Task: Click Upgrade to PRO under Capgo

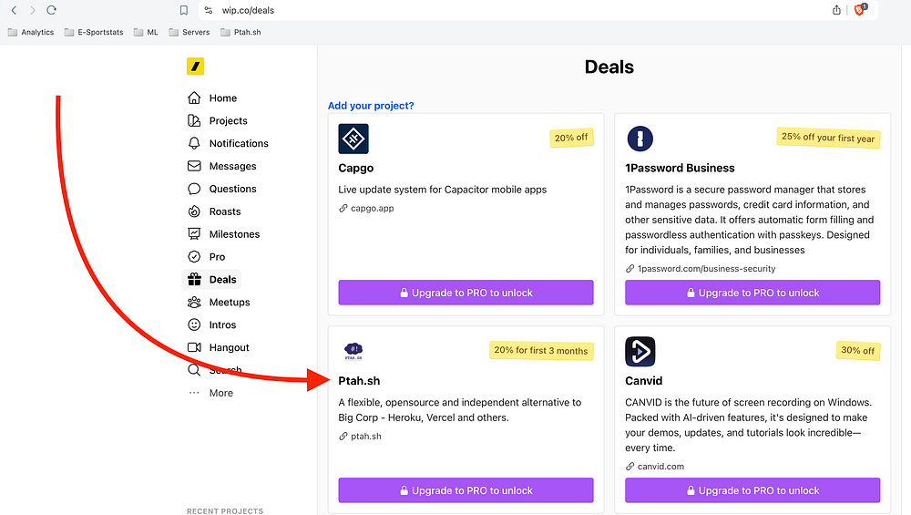Action: 466,293
